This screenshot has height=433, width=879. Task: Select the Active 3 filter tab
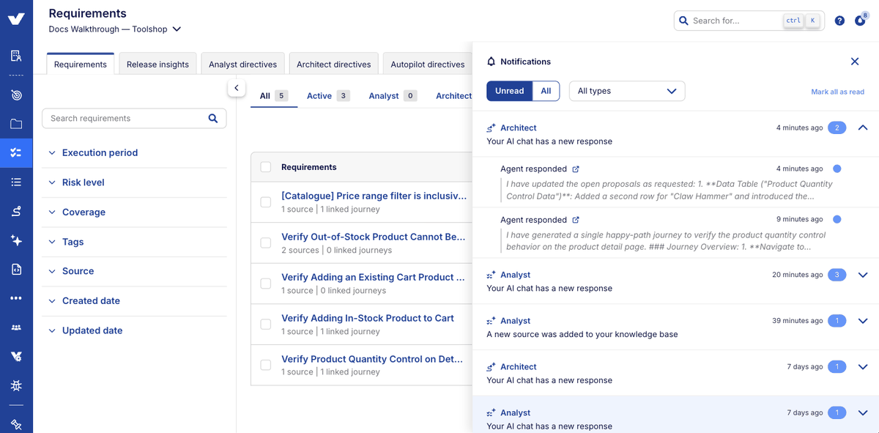(328, 95)
